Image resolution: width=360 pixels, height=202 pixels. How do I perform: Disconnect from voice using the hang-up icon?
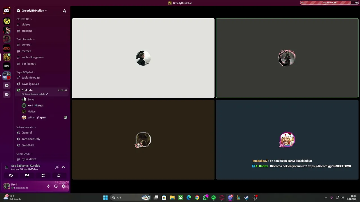63,167
